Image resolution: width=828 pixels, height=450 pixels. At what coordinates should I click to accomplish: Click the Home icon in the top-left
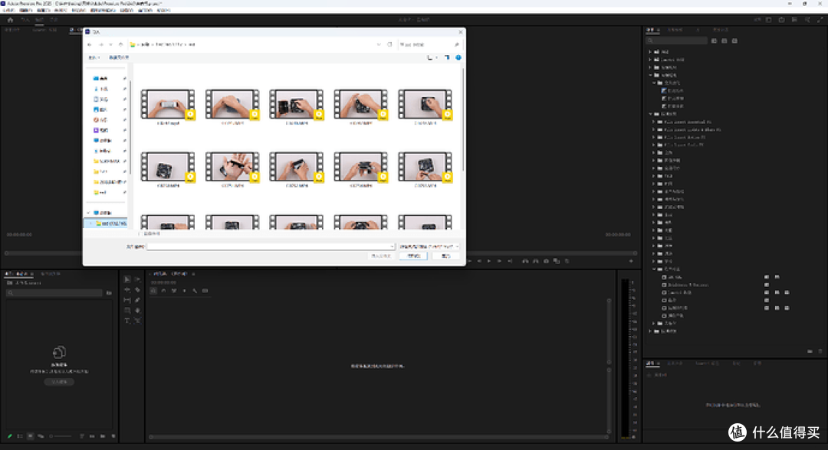pos(10,20)
